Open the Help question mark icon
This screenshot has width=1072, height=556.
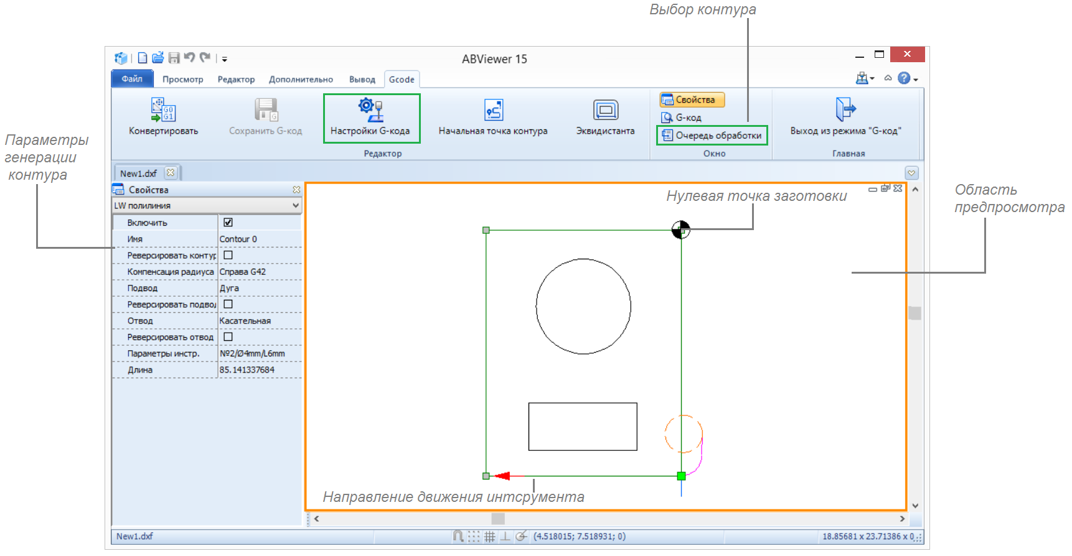[904, 78]
